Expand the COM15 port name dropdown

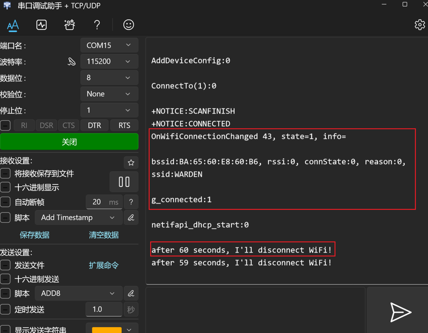point(109,45)
